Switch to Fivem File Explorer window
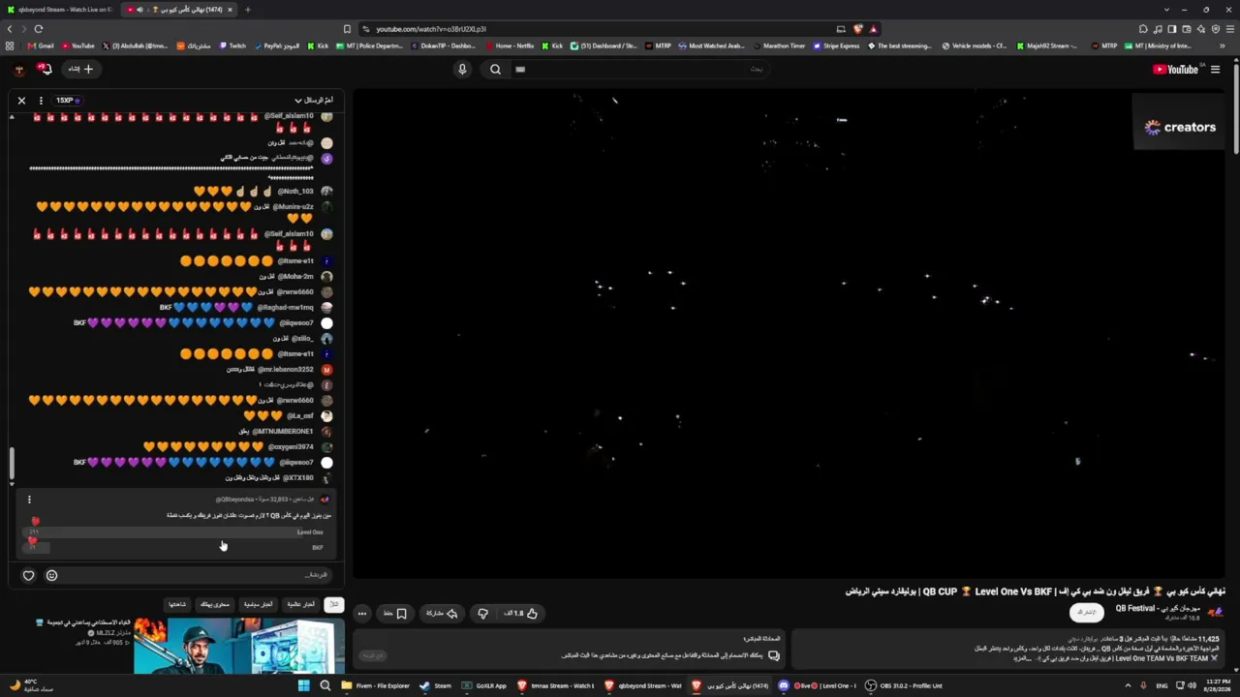The height and width of the screenshot is (697, 1240). pos(376,685)
